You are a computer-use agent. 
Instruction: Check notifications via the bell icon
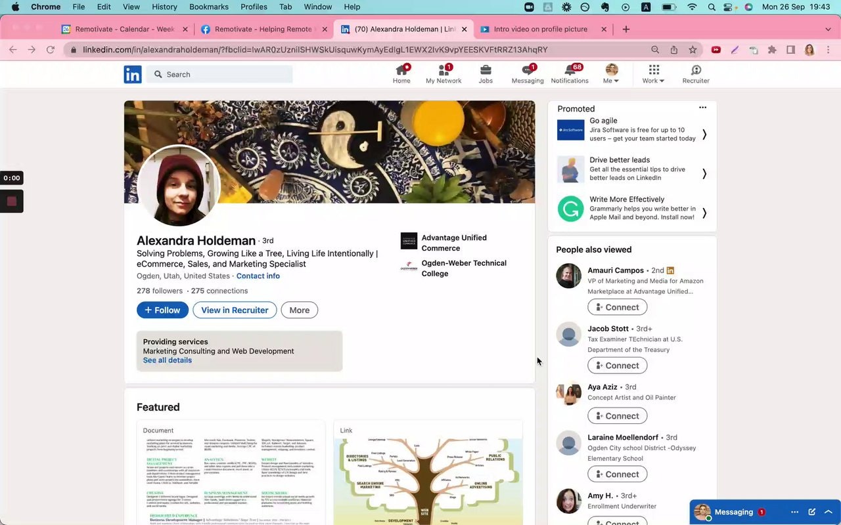pos(569,72)
